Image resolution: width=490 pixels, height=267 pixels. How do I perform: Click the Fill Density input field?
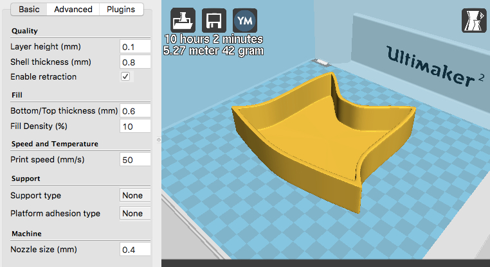tap(135, 126)
